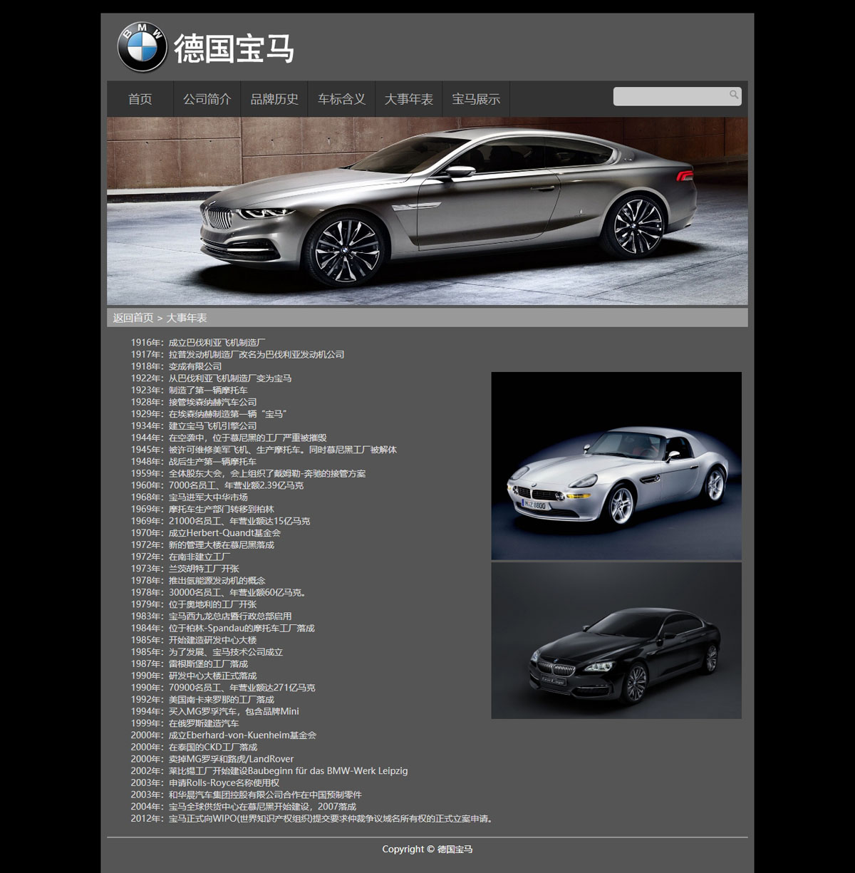Click the 1928年 接管埃森纳赫汽车公司 entry
This screenshot has height=873, width=855.
(x=194, y=402)
